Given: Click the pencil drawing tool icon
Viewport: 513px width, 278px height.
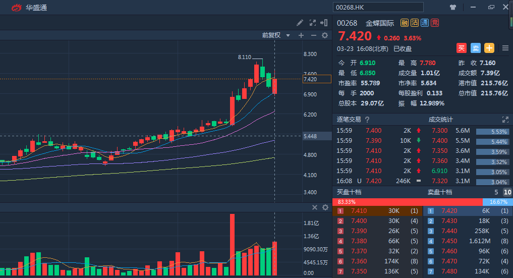Looking at the screenshot, I should (300, 23).
